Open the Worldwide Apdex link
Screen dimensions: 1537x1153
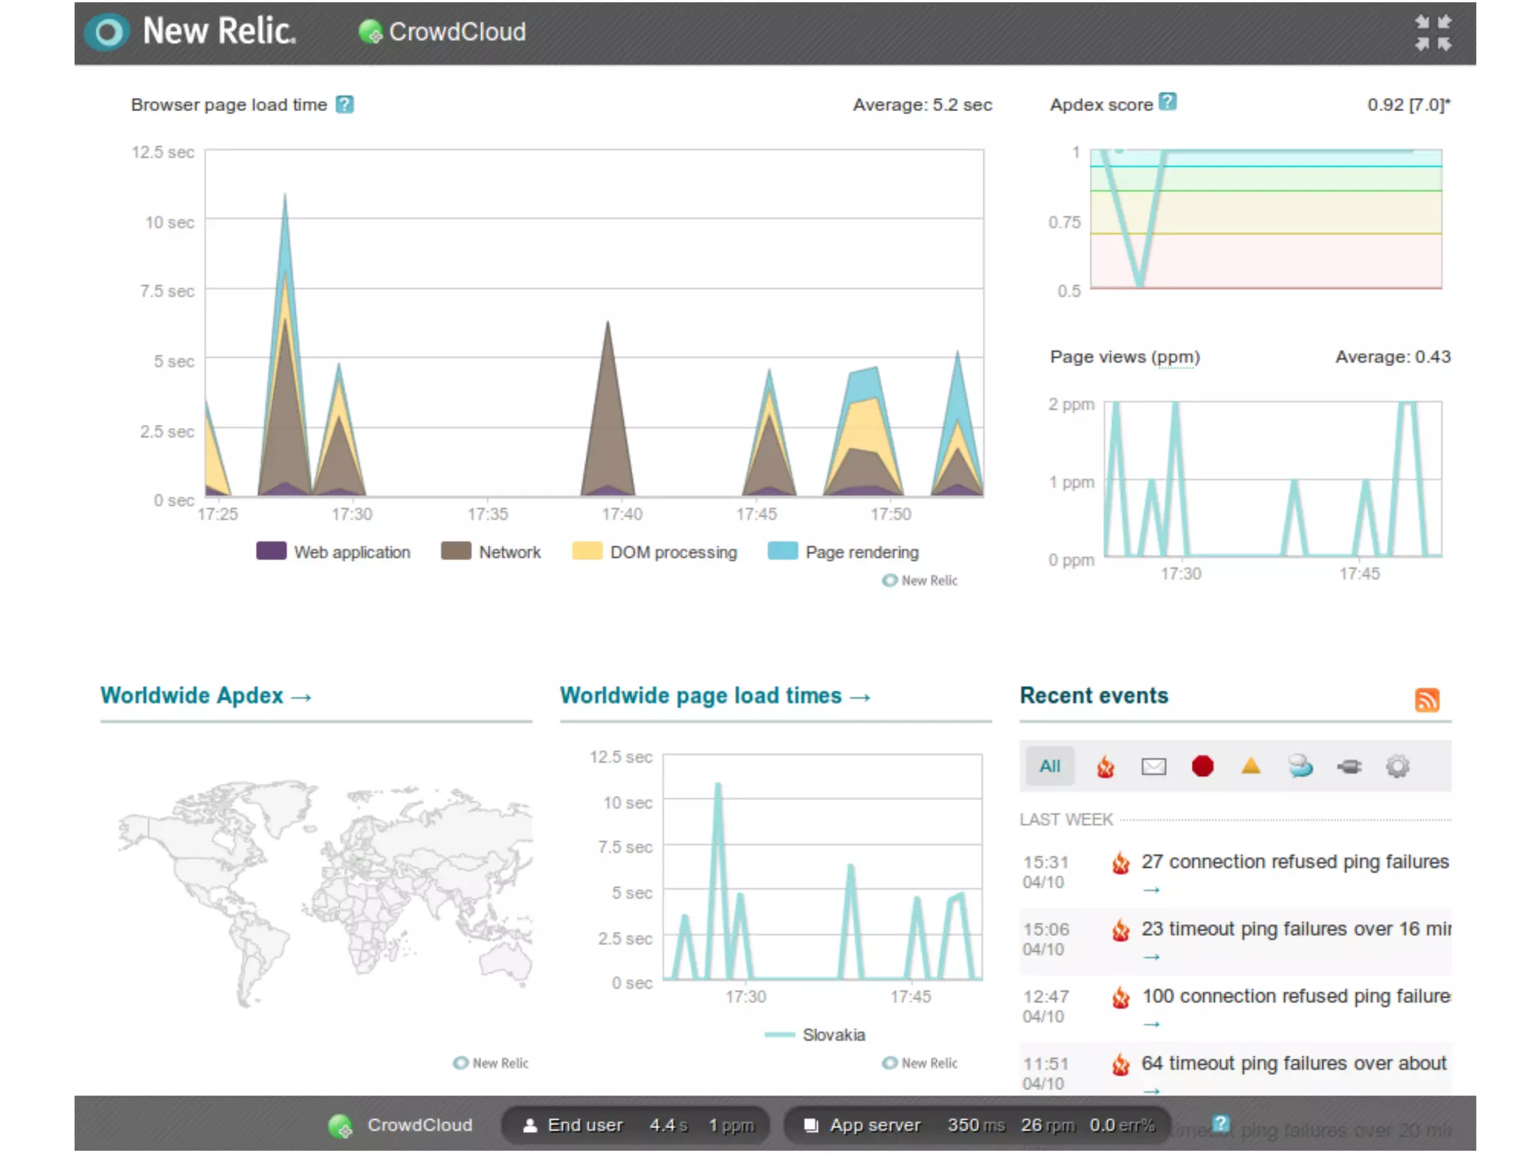206,696
